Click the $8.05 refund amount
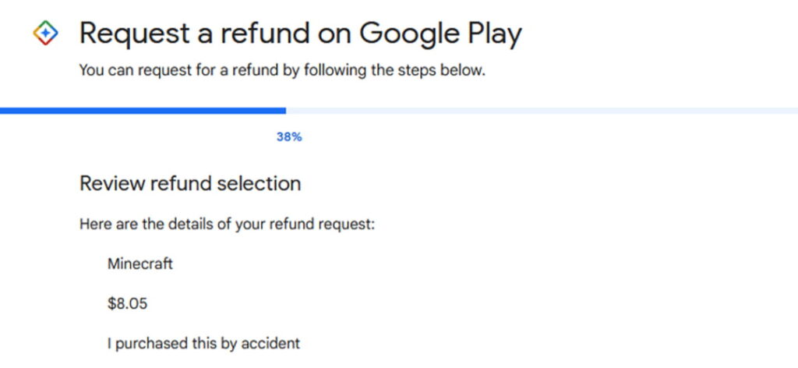The height and width of the screenshot is (368, 798). tap(128, 303)
